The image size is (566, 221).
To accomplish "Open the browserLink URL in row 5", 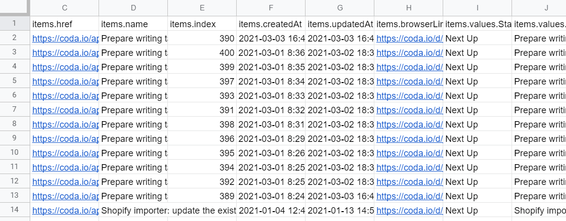I will click(410, 82).
